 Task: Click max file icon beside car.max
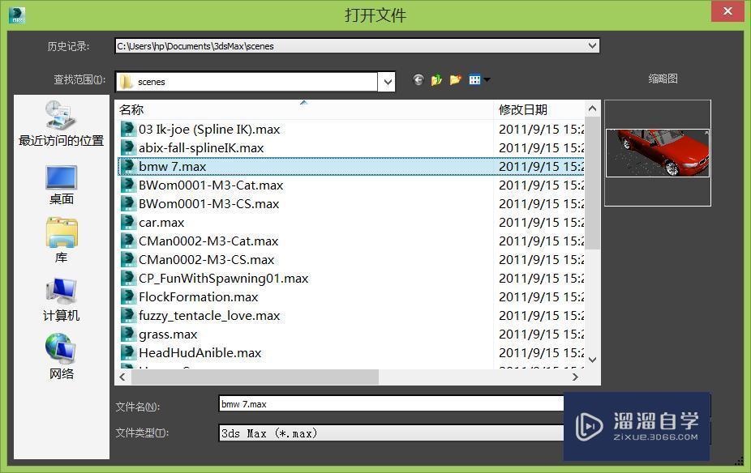click(128, 223)
